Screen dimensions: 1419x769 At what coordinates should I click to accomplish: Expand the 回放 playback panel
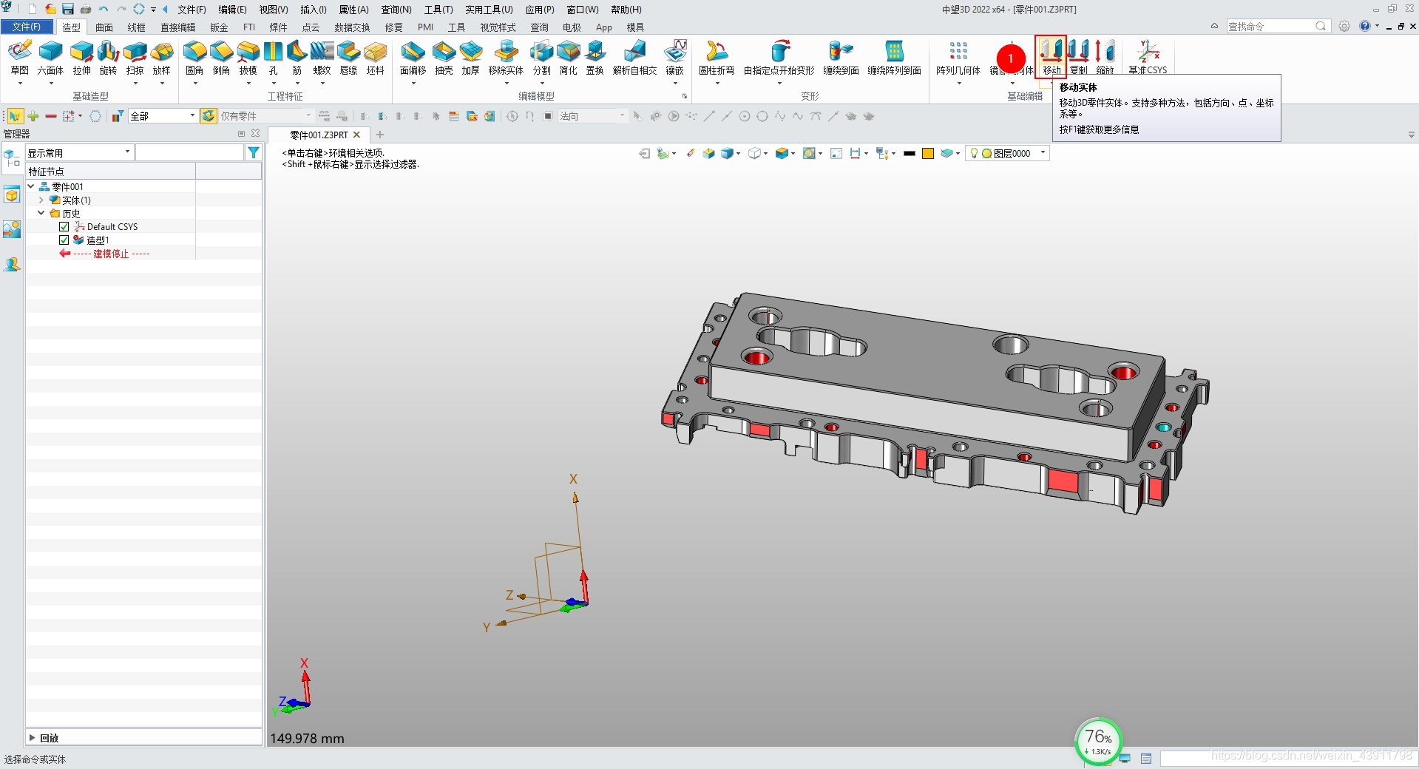click(32, 737)
